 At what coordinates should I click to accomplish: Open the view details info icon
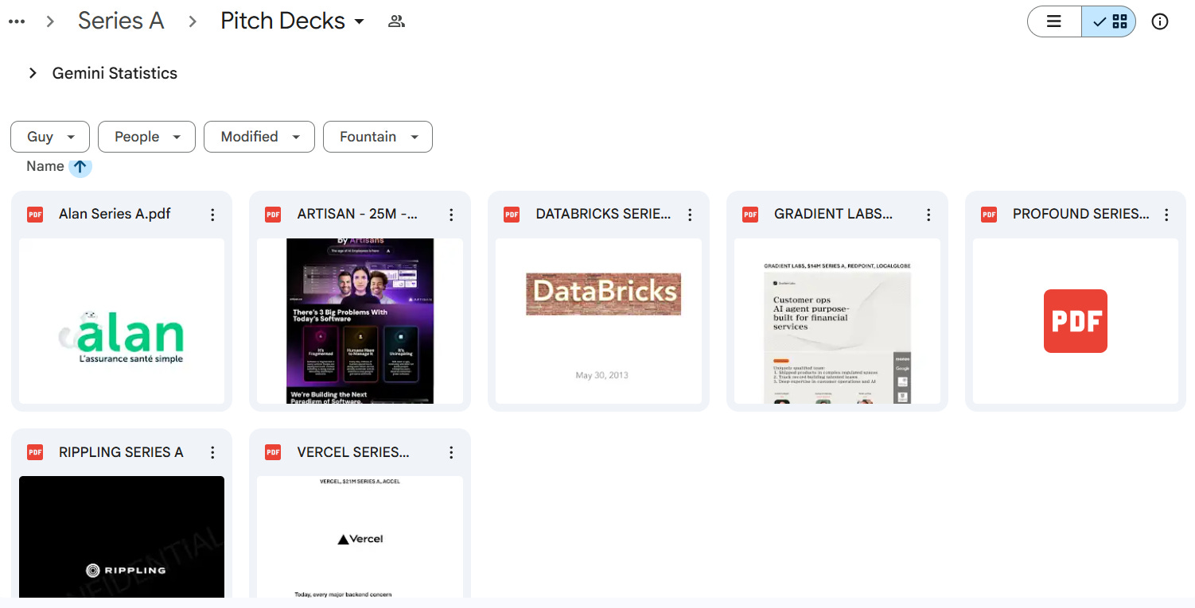1160,21
